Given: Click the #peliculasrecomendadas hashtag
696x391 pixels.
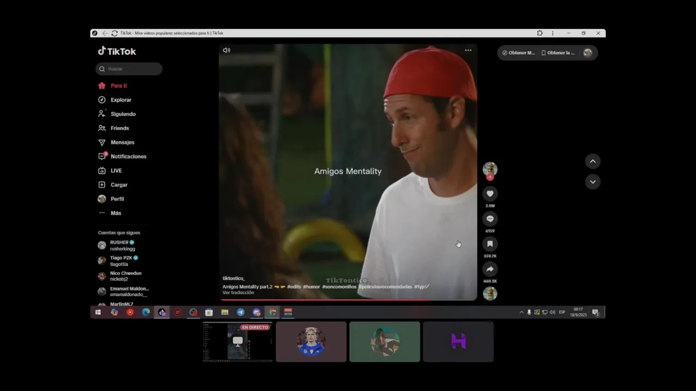Looking at the screenshot, I should click(385, 287).
